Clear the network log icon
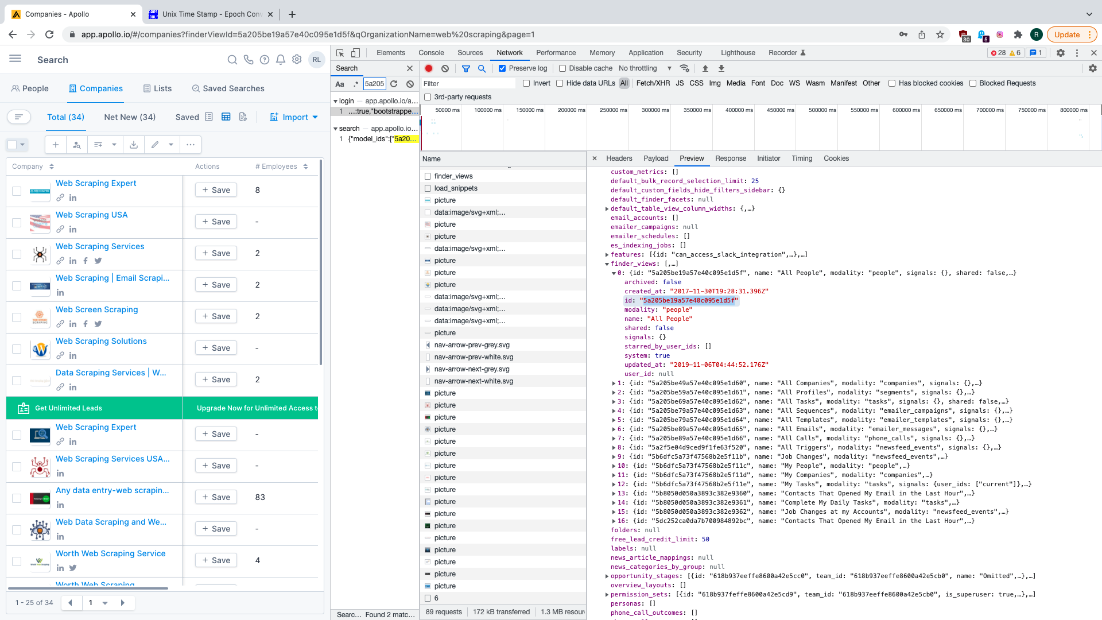 445,68
